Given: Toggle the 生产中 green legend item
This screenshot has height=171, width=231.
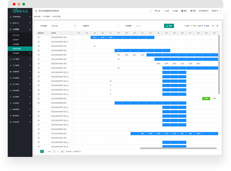Looking at the screenshot, I should tap(201, 26).
